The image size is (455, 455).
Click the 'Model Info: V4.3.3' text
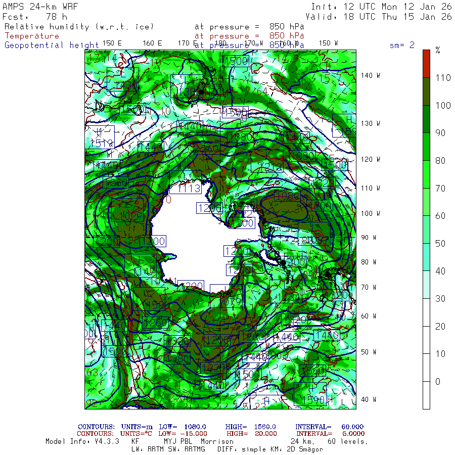tap(82, 442)
